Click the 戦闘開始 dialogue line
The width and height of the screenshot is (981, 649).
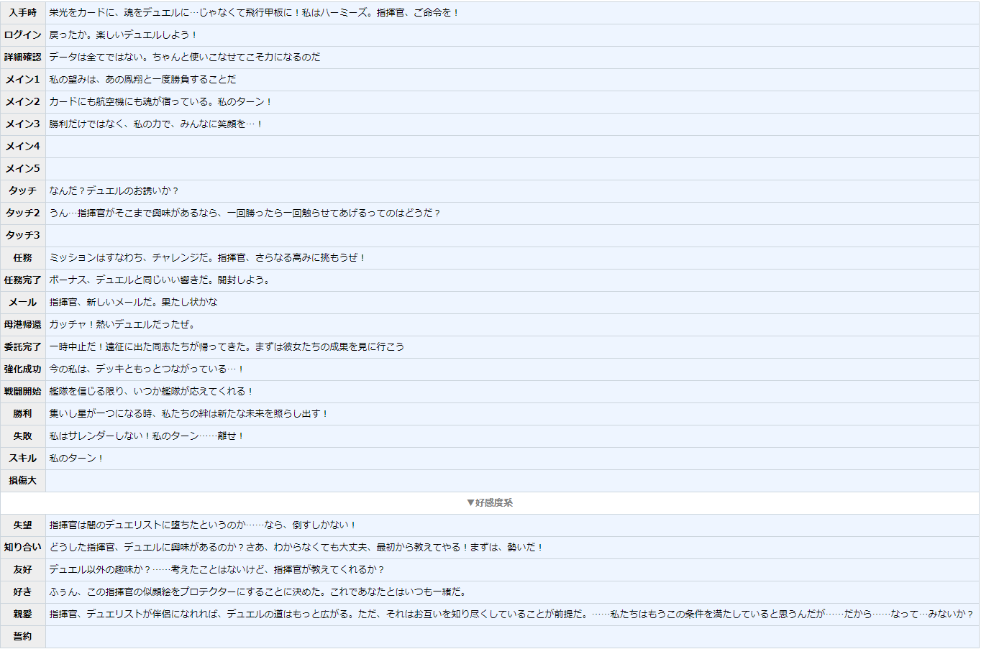pyautogui.click(x=151, y=392)
